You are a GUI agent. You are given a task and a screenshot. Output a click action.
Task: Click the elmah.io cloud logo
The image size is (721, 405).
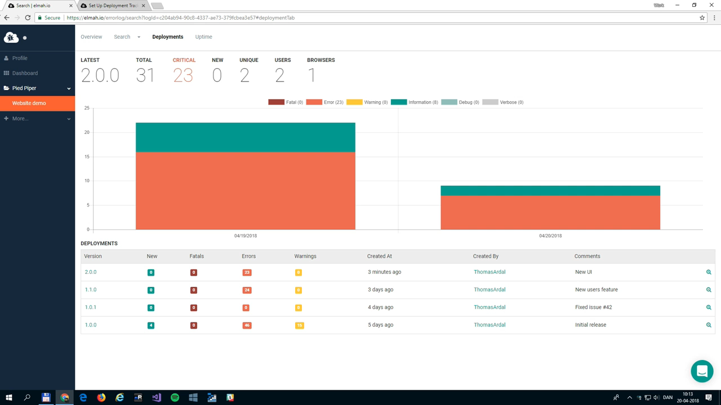11,38
